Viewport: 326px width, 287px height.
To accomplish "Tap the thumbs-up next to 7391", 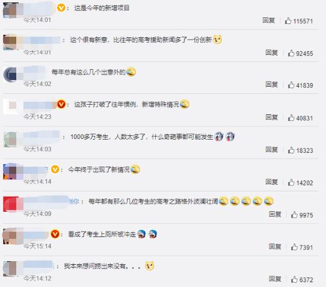I will point(294,247).
